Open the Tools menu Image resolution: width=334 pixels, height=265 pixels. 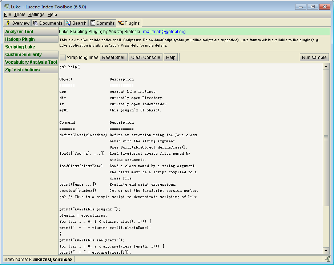pyautogui.click(x=20, y=15)
